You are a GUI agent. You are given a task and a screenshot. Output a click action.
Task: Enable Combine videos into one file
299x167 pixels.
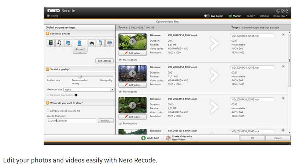pyautogui.click(x=48, y=111)
